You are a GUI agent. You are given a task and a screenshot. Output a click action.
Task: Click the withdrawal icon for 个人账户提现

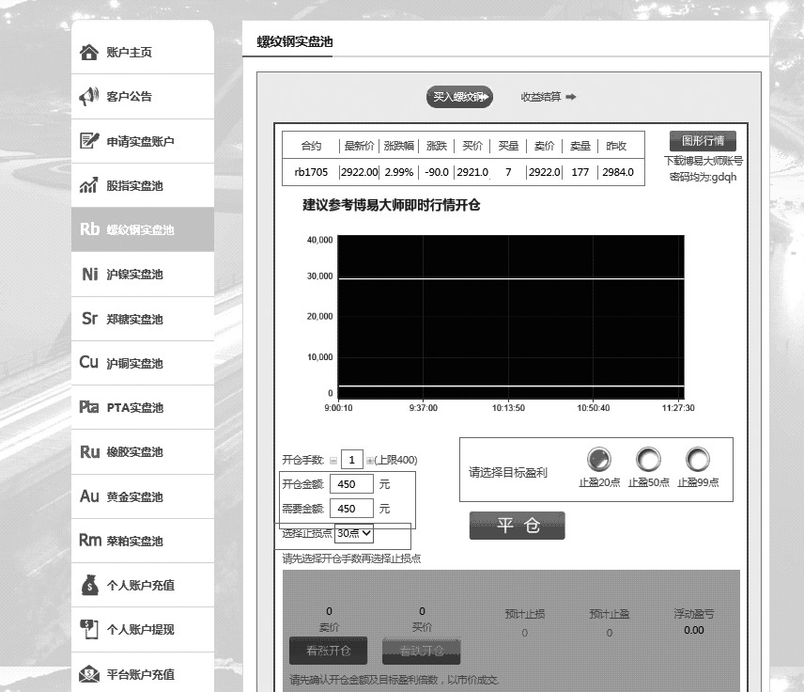88,629
